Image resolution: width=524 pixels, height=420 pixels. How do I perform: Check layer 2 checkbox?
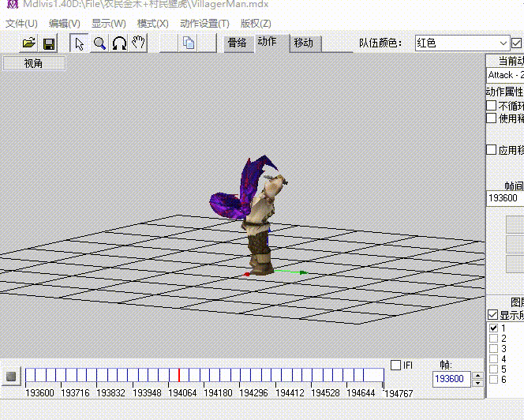493,338
